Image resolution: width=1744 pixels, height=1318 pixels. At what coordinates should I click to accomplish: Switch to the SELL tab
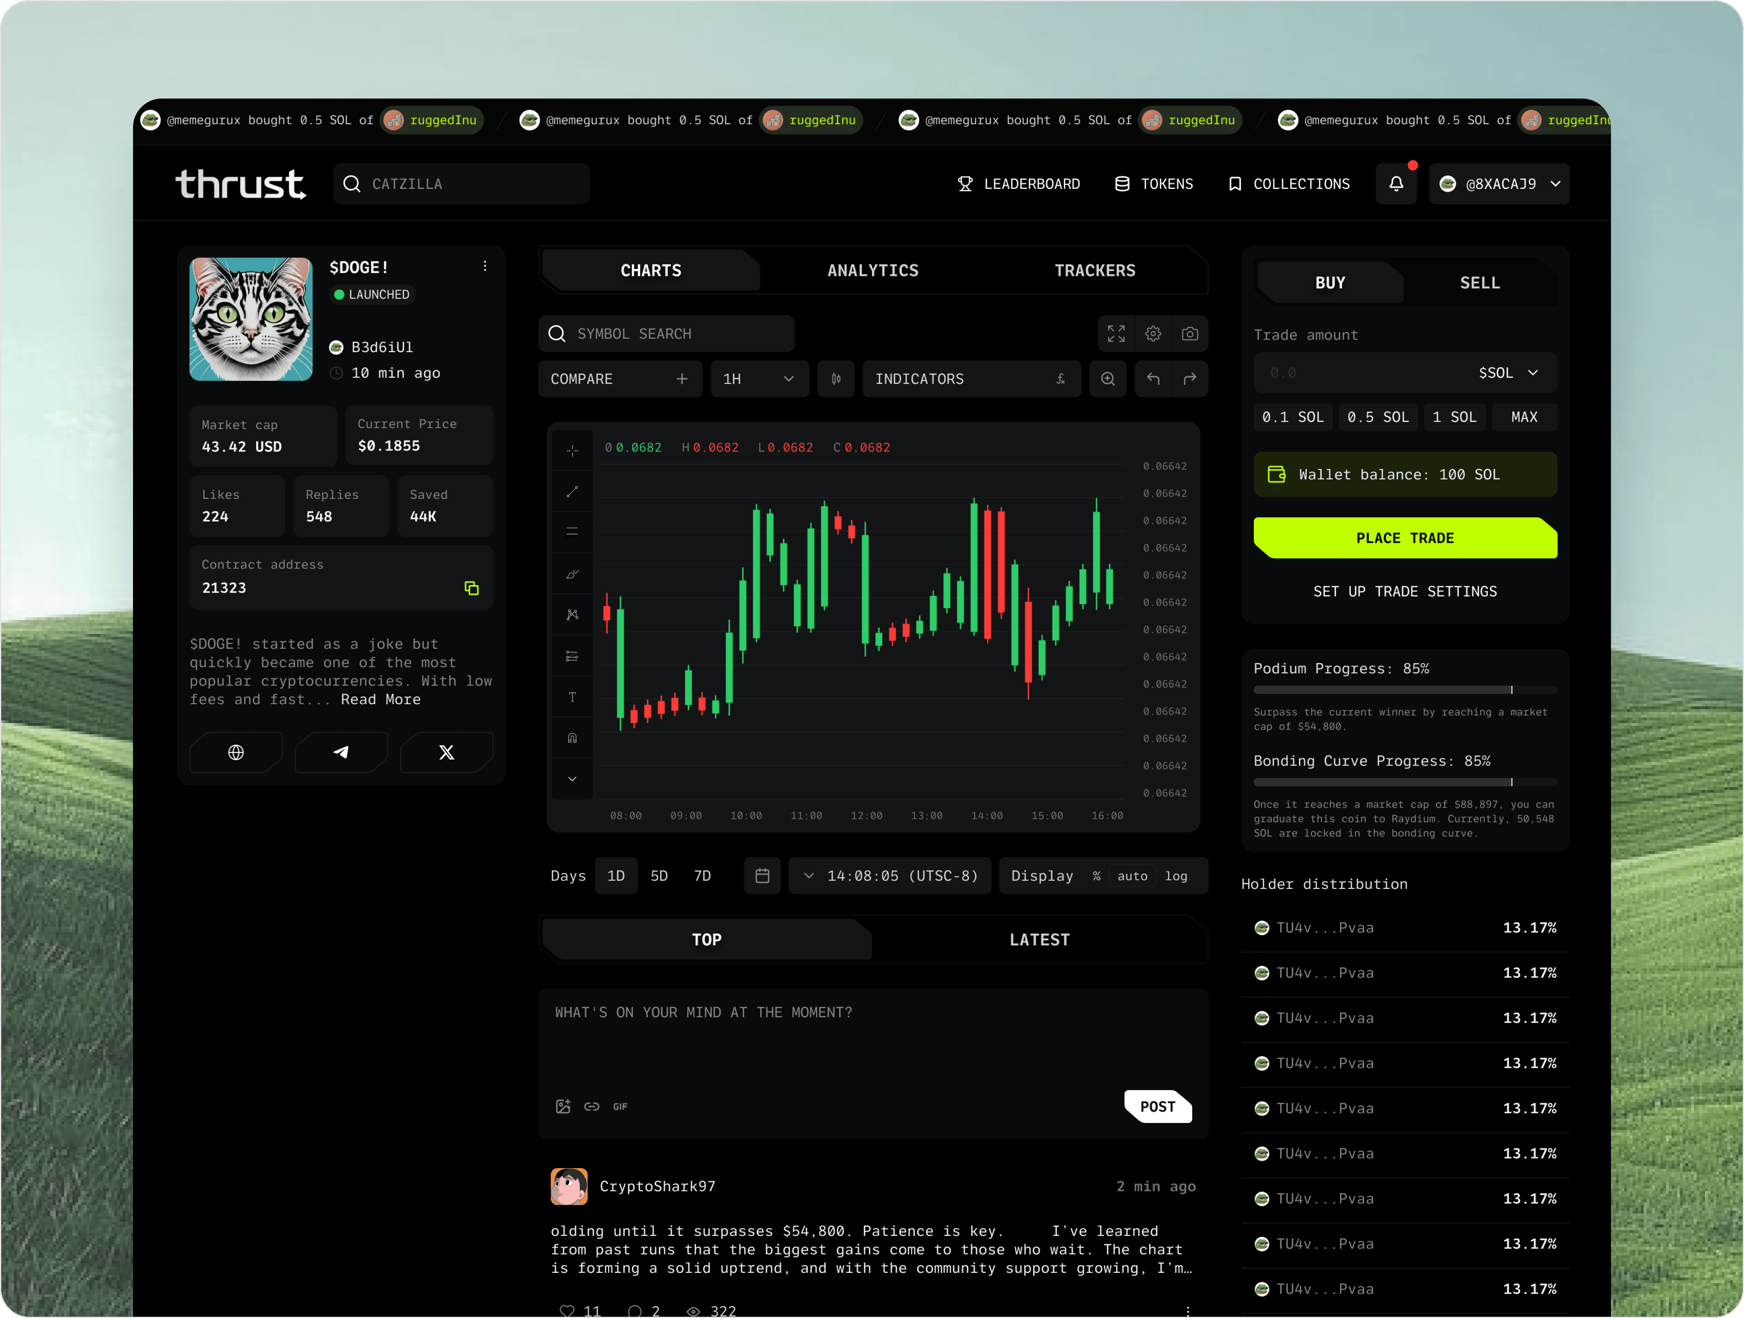pyautogui.click(x=1479, y=283)
